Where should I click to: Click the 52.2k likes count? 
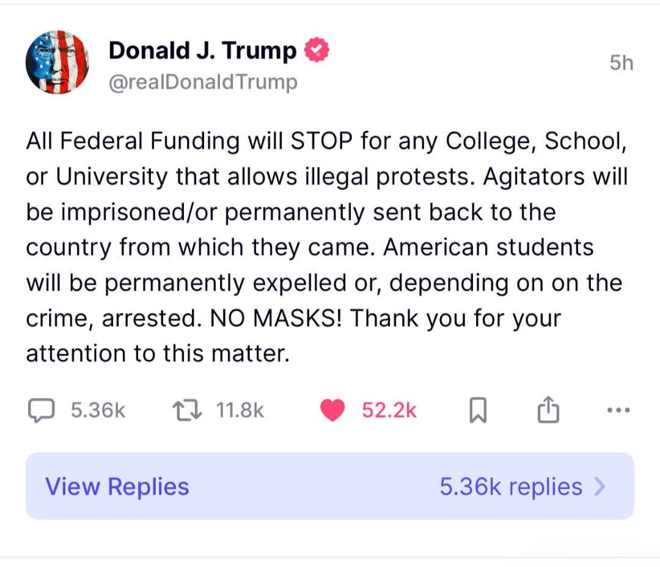(389, 411)
